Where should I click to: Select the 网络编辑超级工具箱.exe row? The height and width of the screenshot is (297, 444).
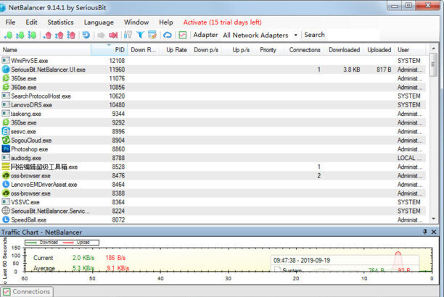(x=213, y=167)
